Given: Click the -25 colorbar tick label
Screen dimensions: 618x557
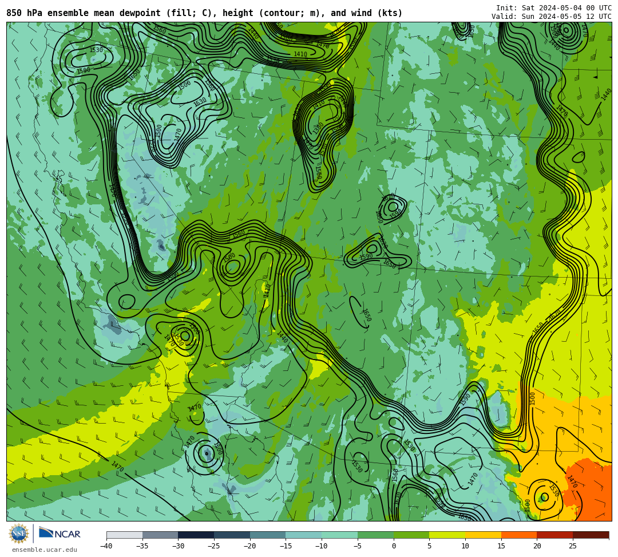Looking at the screenshot, I should click(x=214, y=546).
